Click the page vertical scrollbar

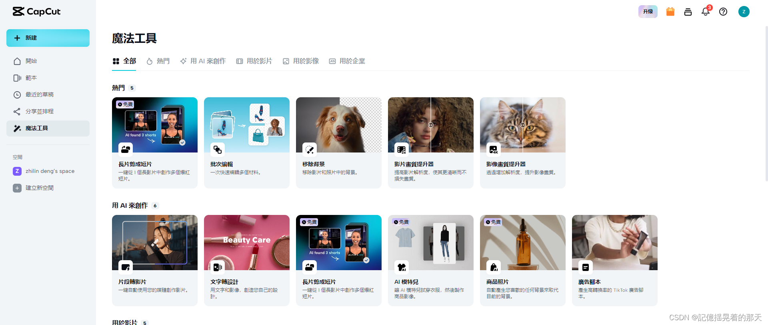pyautogui.click(x=766, y=104)
